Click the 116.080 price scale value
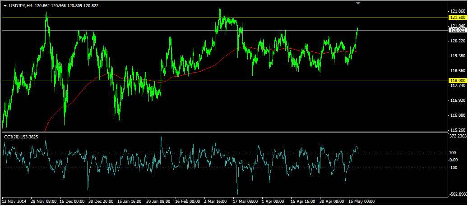Screen dimensions: 468x206 click(x=458, y=115)
